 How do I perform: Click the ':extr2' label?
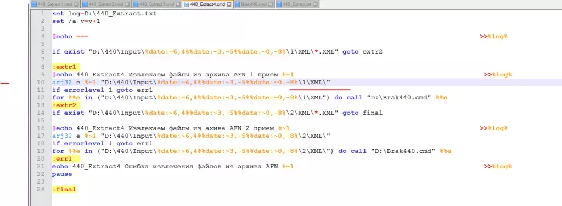pos(66,105)
